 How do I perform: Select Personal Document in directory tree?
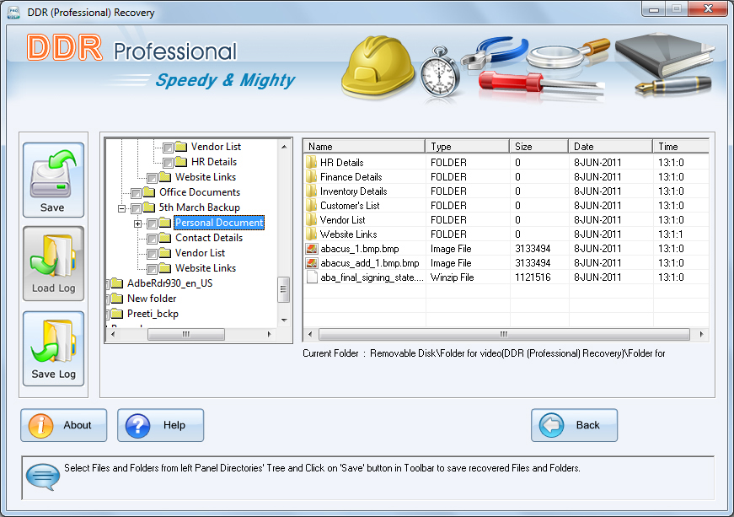(x=219, y=223)
